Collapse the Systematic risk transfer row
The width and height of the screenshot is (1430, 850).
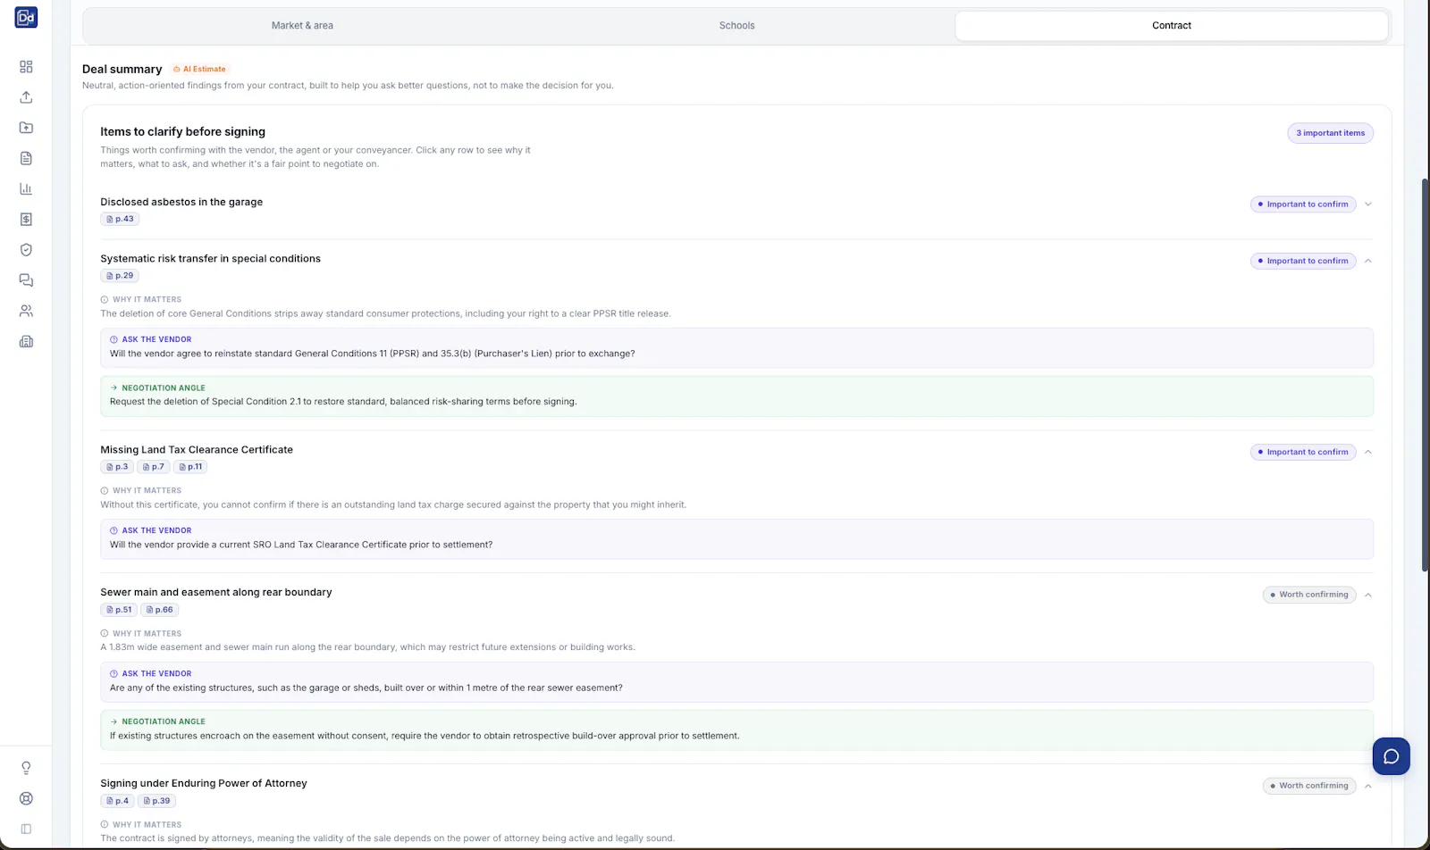(1367, 261)
